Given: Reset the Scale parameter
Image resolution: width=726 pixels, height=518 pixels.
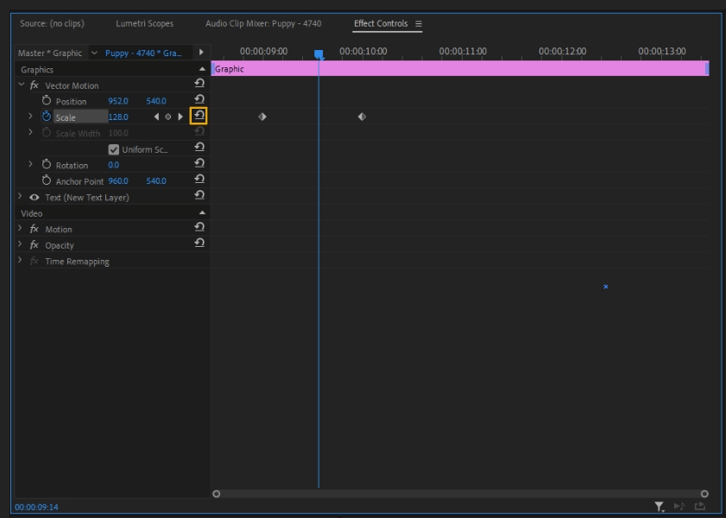Looking at the screenshot, I should [199, 116].
